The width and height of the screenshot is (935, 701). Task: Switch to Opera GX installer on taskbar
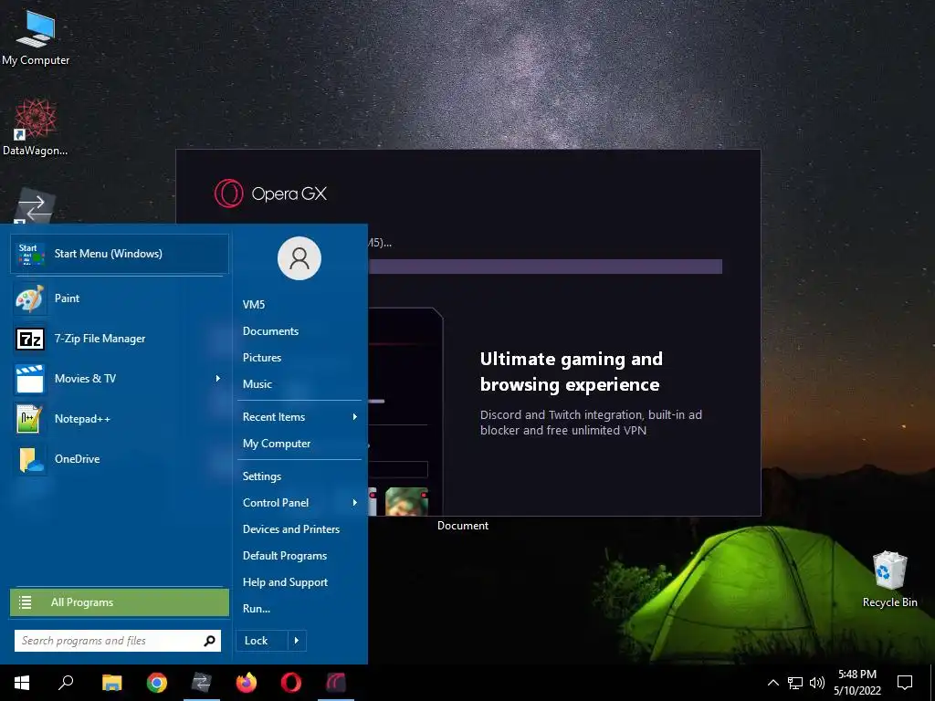[336, 683]
